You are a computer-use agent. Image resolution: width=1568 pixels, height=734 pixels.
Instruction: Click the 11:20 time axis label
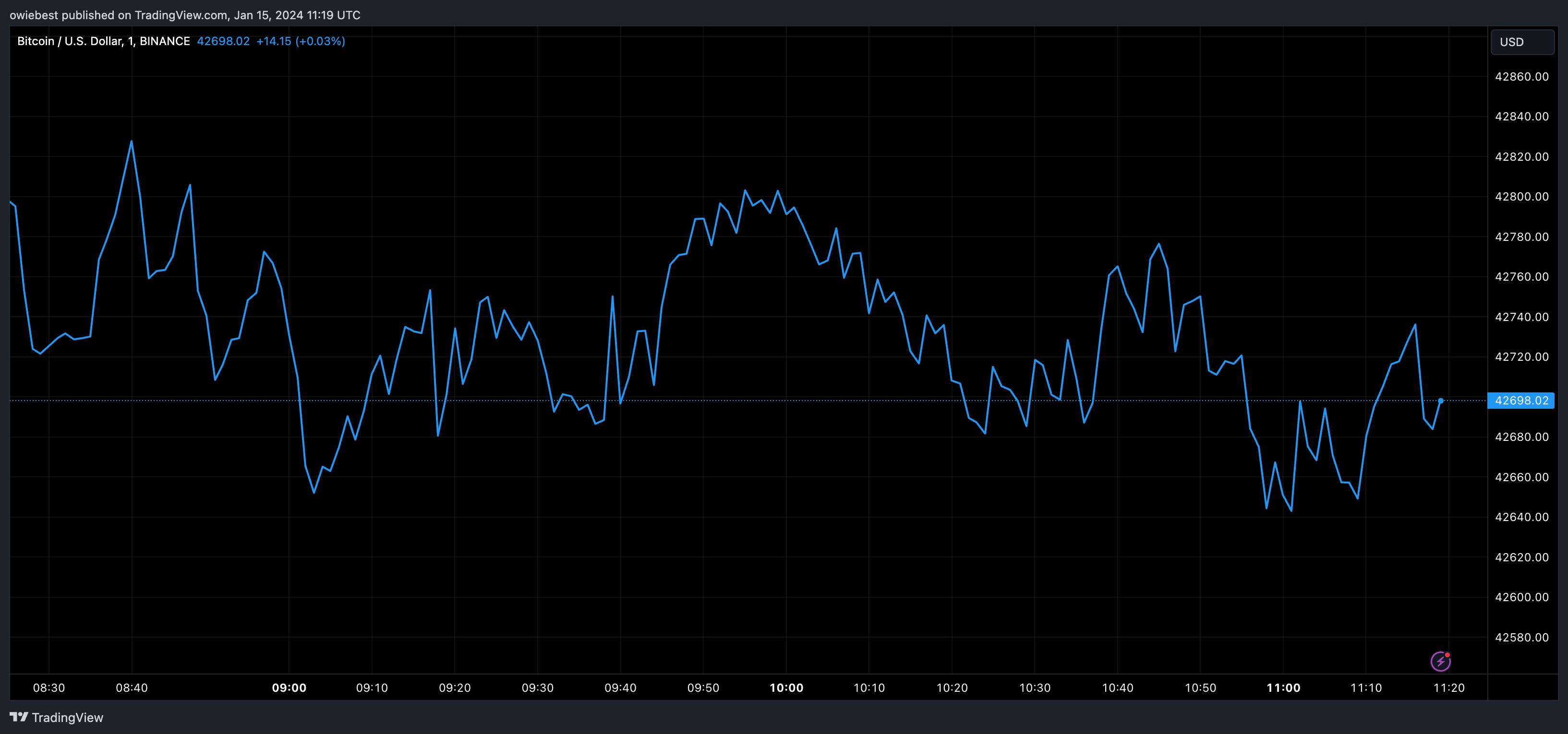tap(1449, 688)
